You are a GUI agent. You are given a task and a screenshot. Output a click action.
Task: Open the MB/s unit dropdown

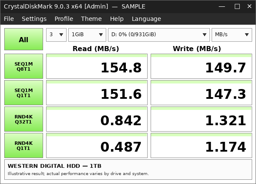pyautogui.click(x=232, y=35)
